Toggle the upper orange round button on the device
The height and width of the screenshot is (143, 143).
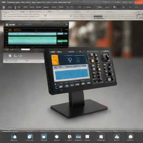point(92,61)
